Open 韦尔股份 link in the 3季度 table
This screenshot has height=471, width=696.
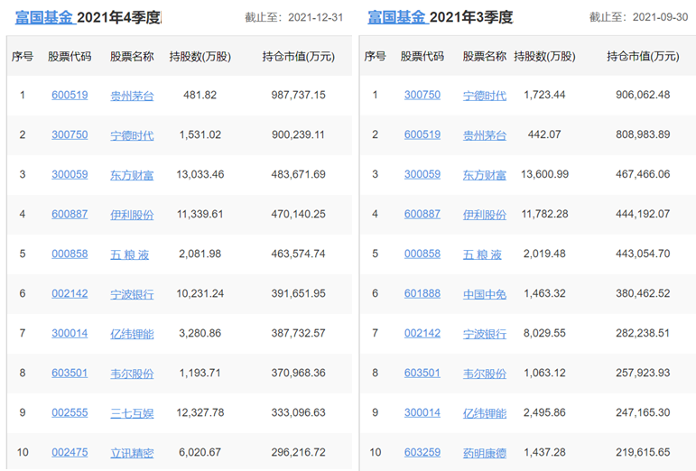(484, 374)
